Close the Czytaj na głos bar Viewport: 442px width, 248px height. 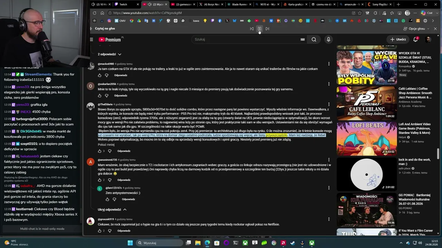[435, 29]
